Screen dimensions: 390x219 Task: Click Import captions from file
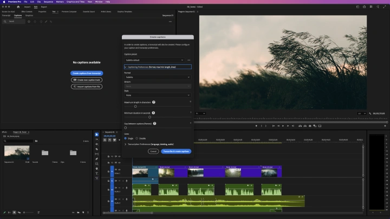click(87, 87)
